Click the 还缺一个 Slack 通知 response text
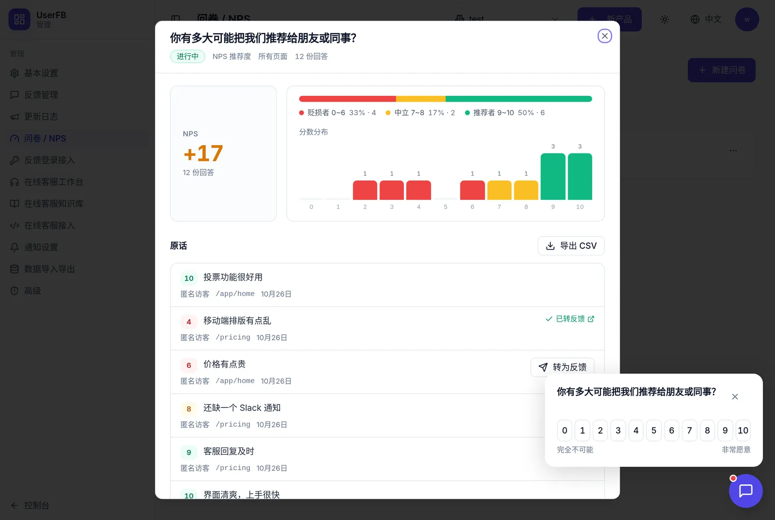The image size is (775, 520). point(242,408)
